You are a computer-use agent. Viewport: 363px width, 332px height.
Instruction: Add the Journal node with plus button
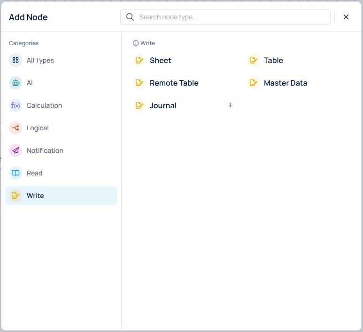pyautogui.click(x=230, y=105)
